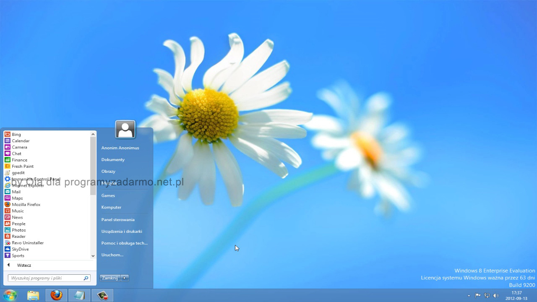Launch the SkyDrive app icon
537x302 pixels.
tap(7, 249)
